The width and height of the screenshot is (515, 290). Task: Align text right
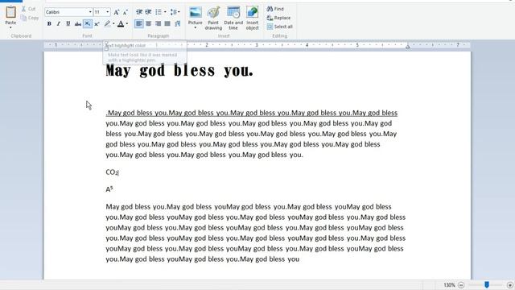159,23
